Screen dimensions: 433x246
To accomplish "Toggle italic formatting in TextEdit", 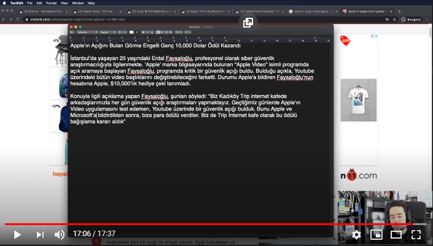I will [x=147, y=33].
